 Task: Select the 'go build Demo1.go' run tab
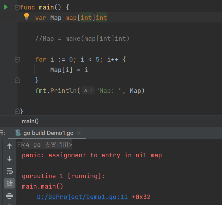48,133
